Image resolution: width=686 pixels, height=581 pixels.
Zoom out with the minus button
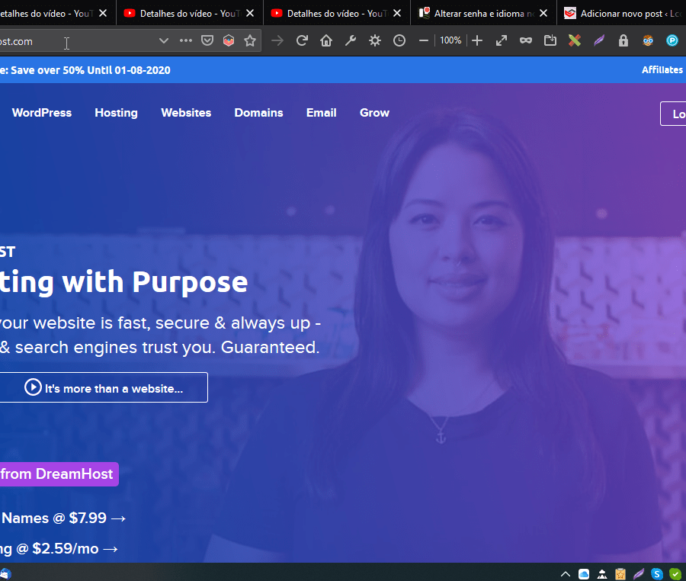(x=424, y=40)
